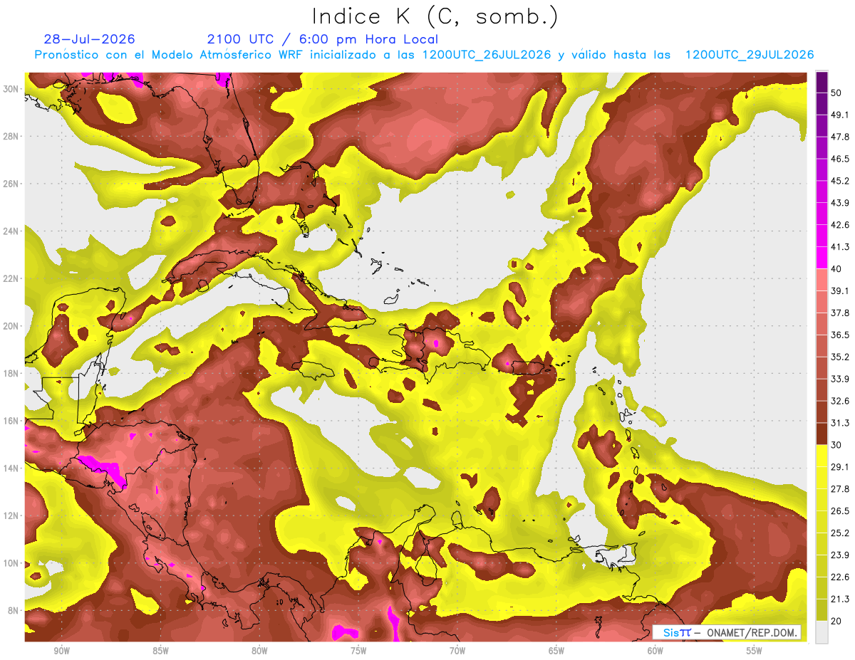The width and height of the screenshot is (855, 660).
Task: Click the colorbar label '32.6'
Action: click(x=840, y=401)
